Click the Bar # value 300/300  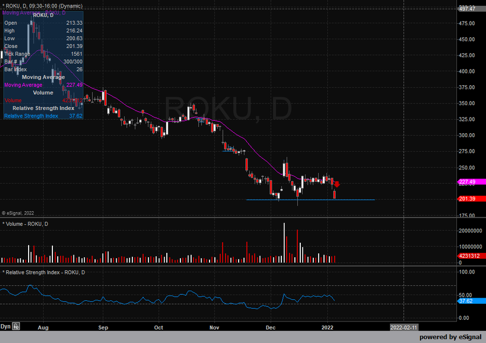pyautogui.click(x=73, y=61)
